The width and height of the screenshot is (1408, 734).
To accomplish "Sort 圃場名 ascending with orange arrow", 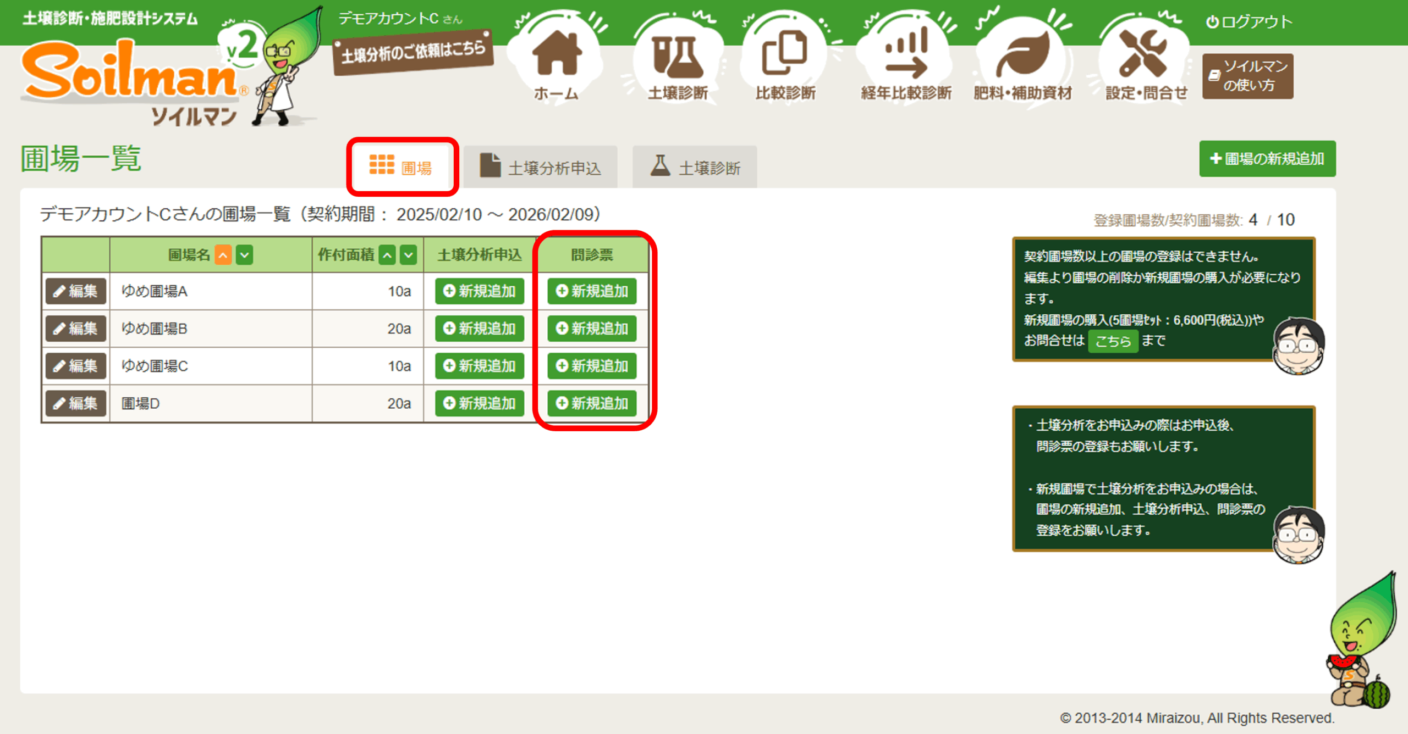I will pyautogui.click(x=223, y=255).
